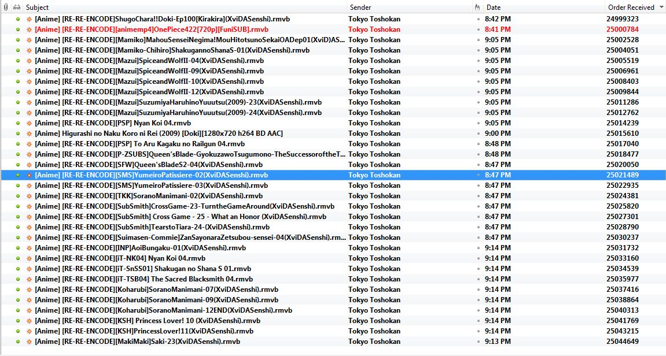Click the star icon beside TearstoTiara-24
The height and width of the screenshot is (356, 666).
pyautogui.click(x=30, y=227)
